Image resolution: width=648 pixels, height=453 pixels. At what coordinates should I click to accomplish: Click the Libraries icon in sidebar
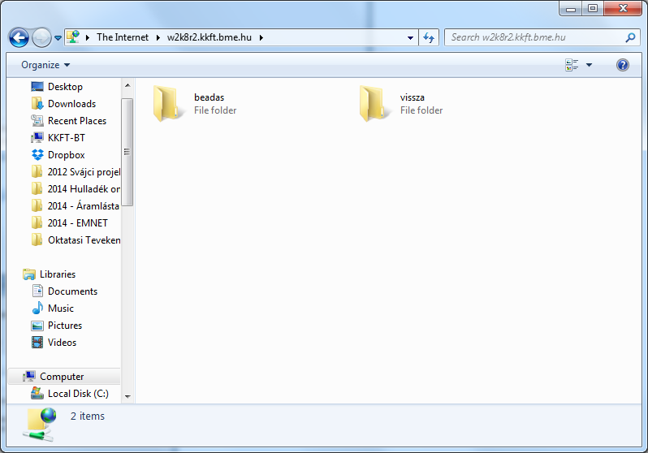(29, 274)
